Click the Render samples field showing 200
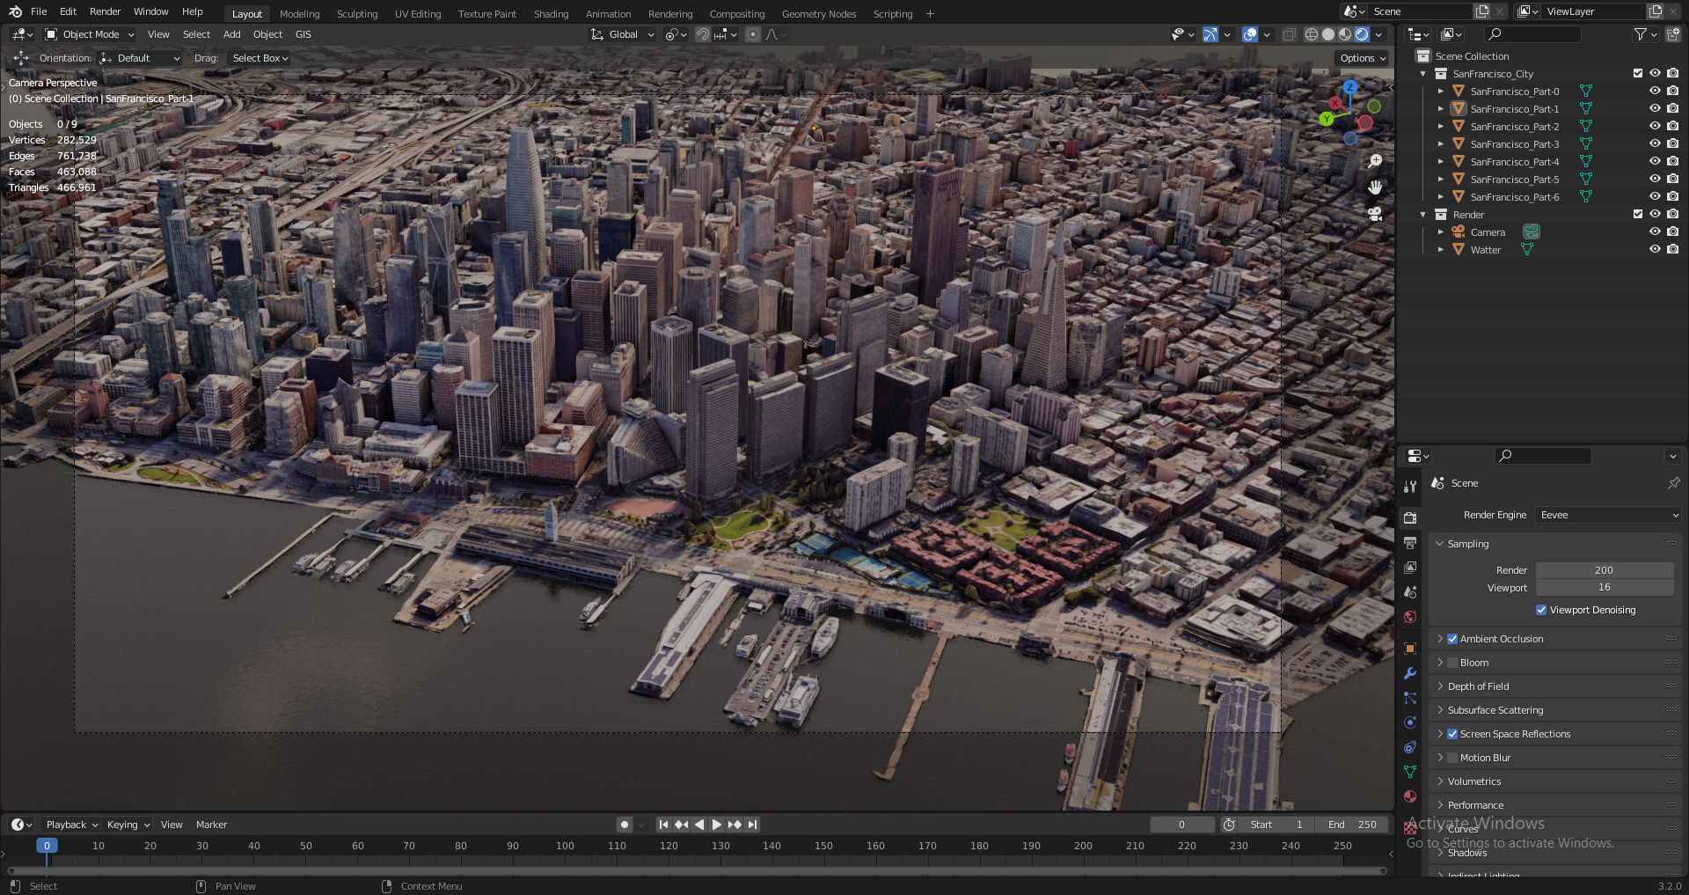 coord(1604,570)
